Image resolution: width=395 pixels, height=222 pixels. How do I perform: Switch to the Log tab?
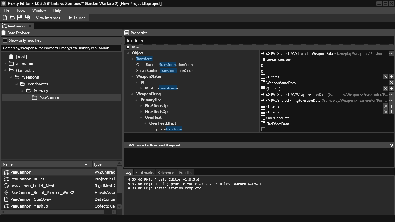click(x=128, y=173)
